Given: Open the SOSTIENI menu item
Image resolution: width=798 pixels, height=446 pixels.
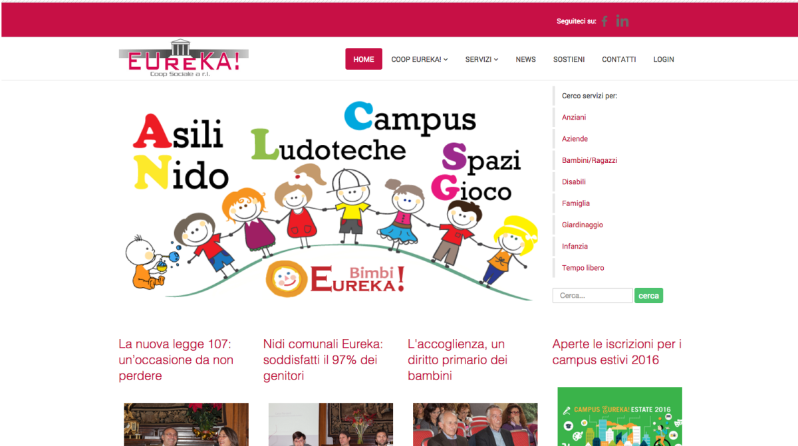Looking at the screenshot, I should pos(569,59).
